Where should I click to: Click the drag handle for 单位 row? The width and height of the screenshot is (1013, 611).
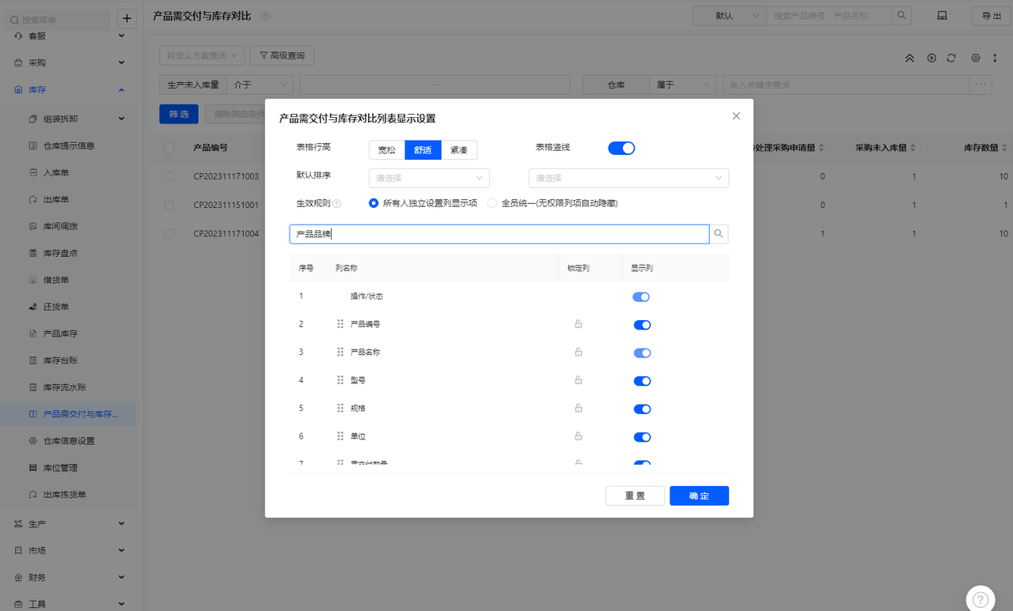tap(340, 436)
